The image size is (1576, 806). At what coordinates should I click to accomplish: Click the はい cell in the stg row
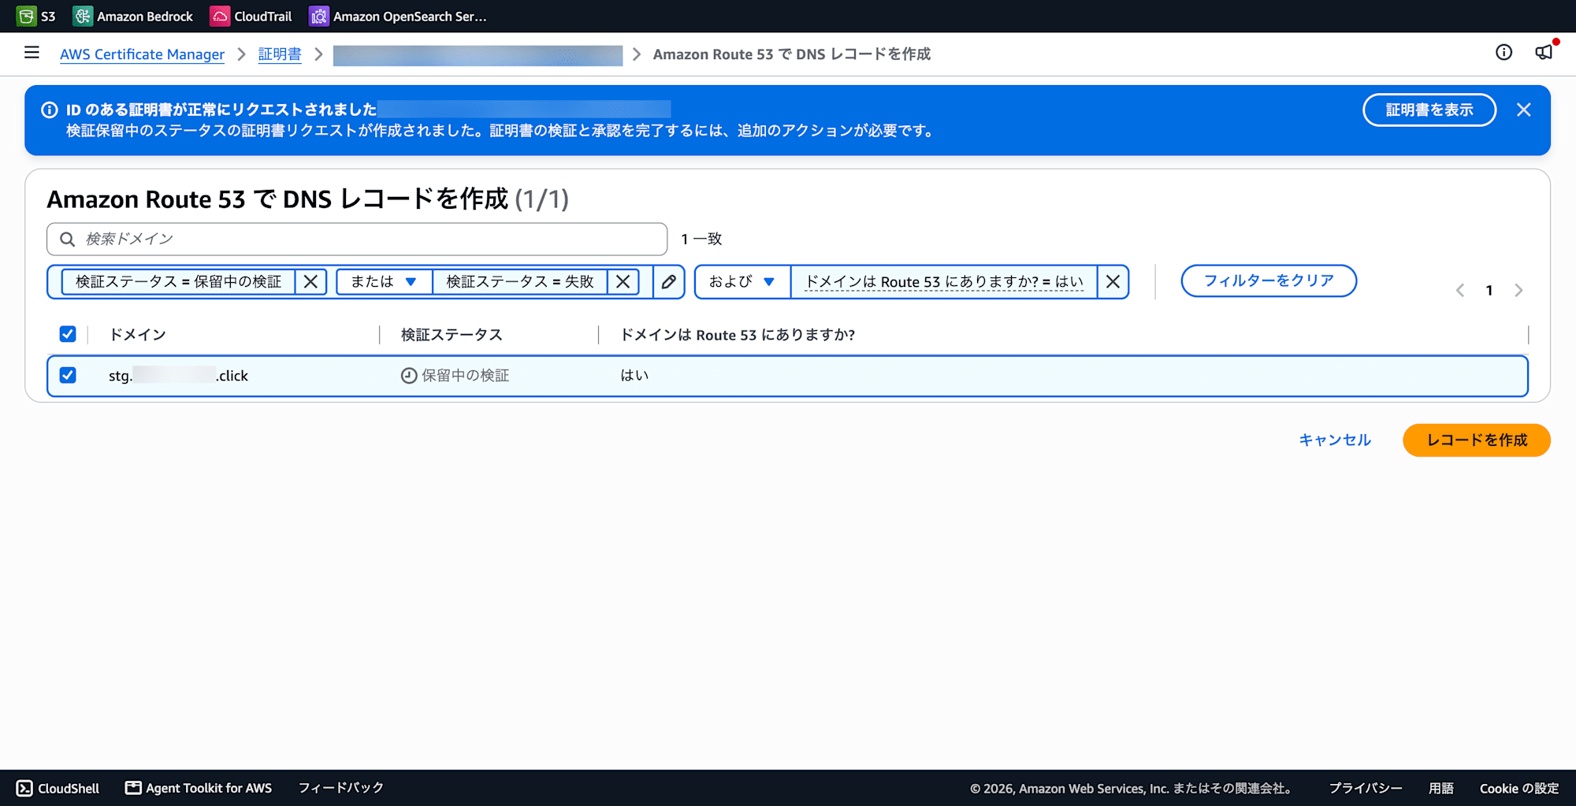coord(634,375)
